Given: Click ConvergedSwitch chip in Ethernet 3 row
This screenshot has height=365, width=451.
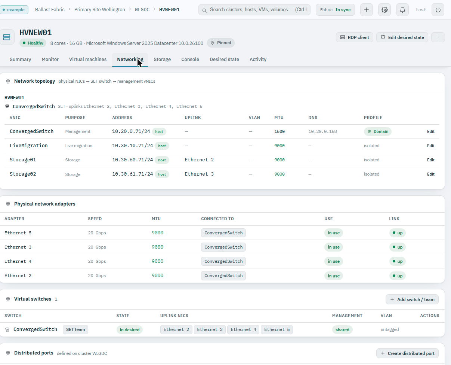Looking at the screenshot, I should coord(223,247).
